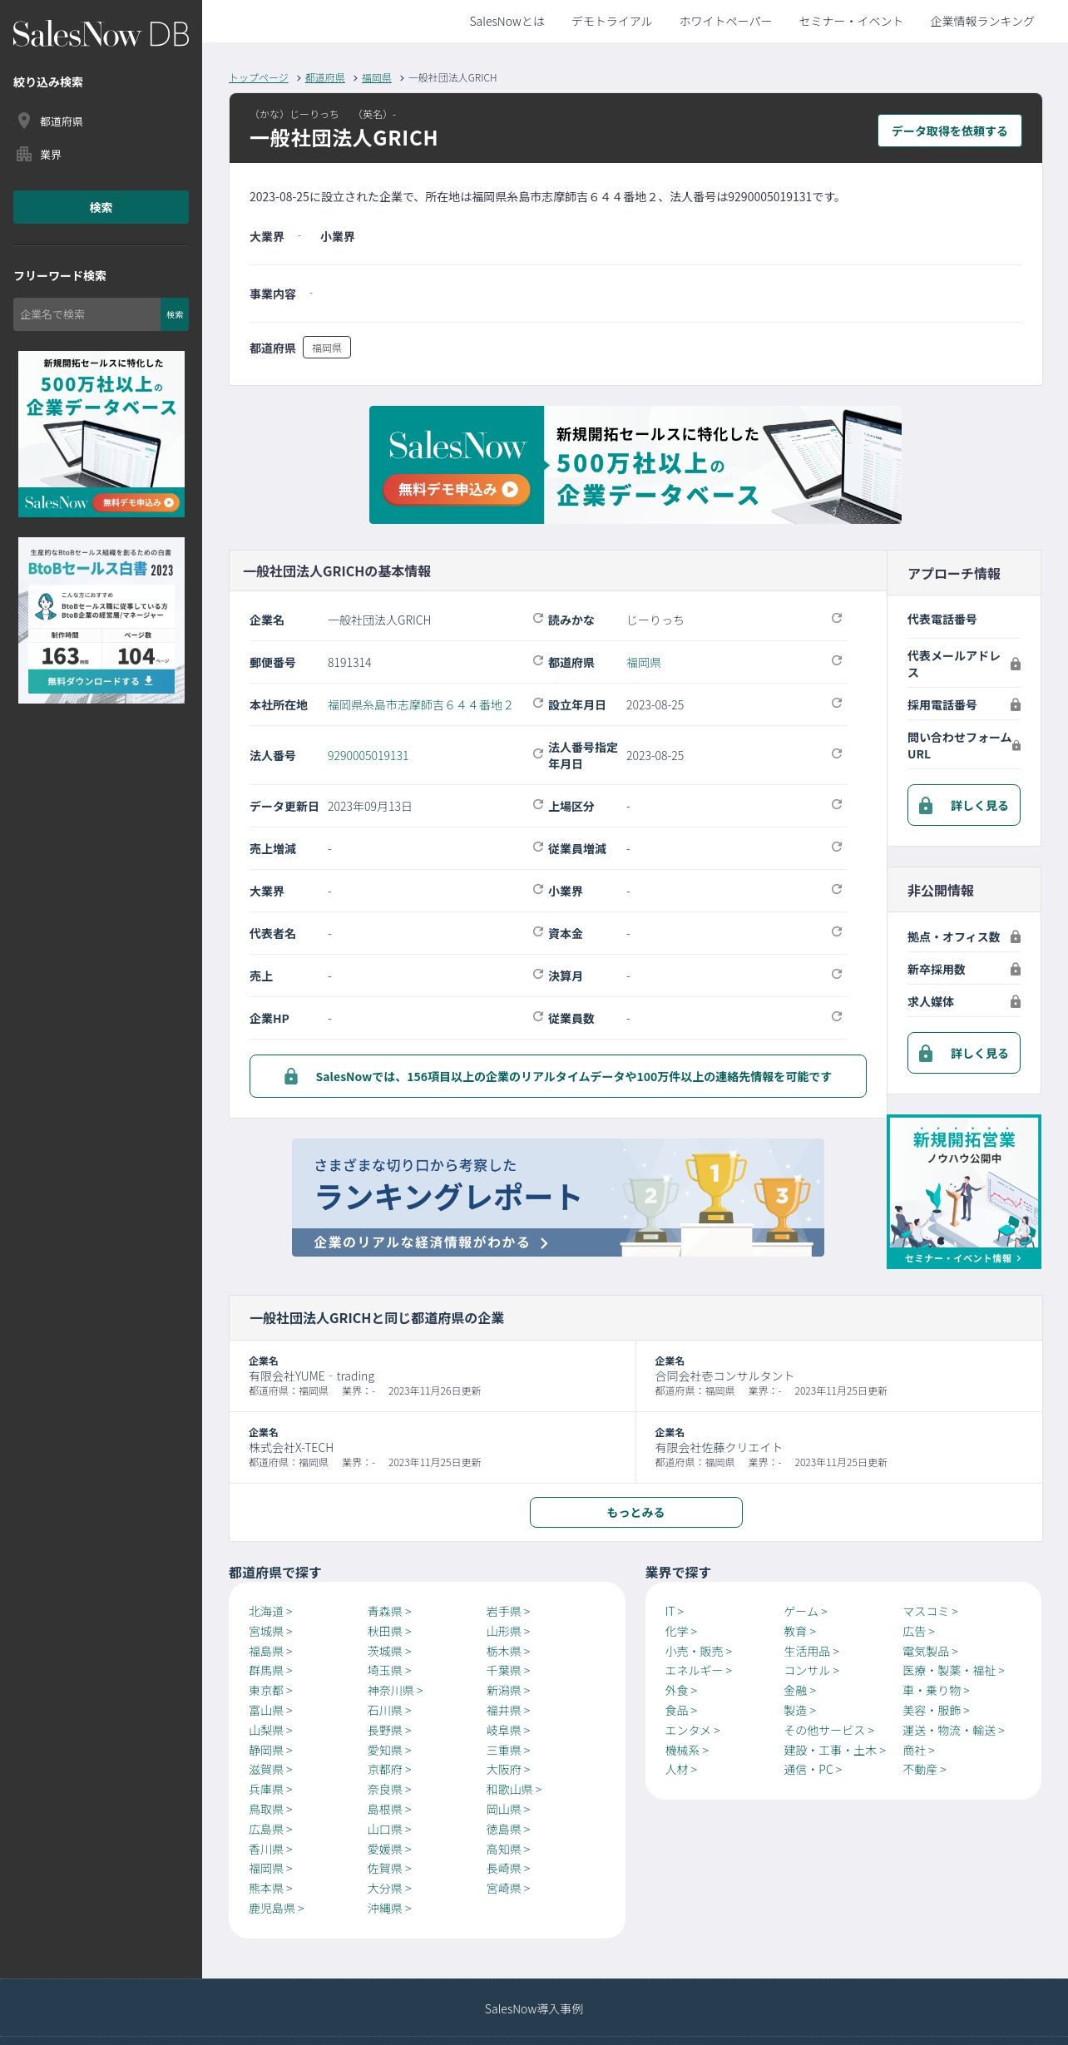Click refresh icon left of 従業員数 label
Screen dimensions: 1068x2045
pyautogui.click(x=538, y=1016)
